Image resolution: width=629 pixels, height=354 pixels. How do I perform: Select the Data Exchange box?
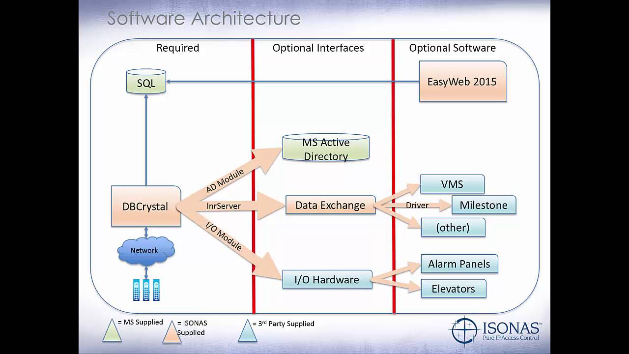pyautogui.click(x=330, y=205)
